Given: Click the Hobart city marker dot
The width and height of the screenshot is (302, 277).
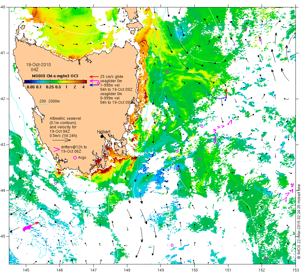Looking at the screenshot, I should tap(102, 136).
